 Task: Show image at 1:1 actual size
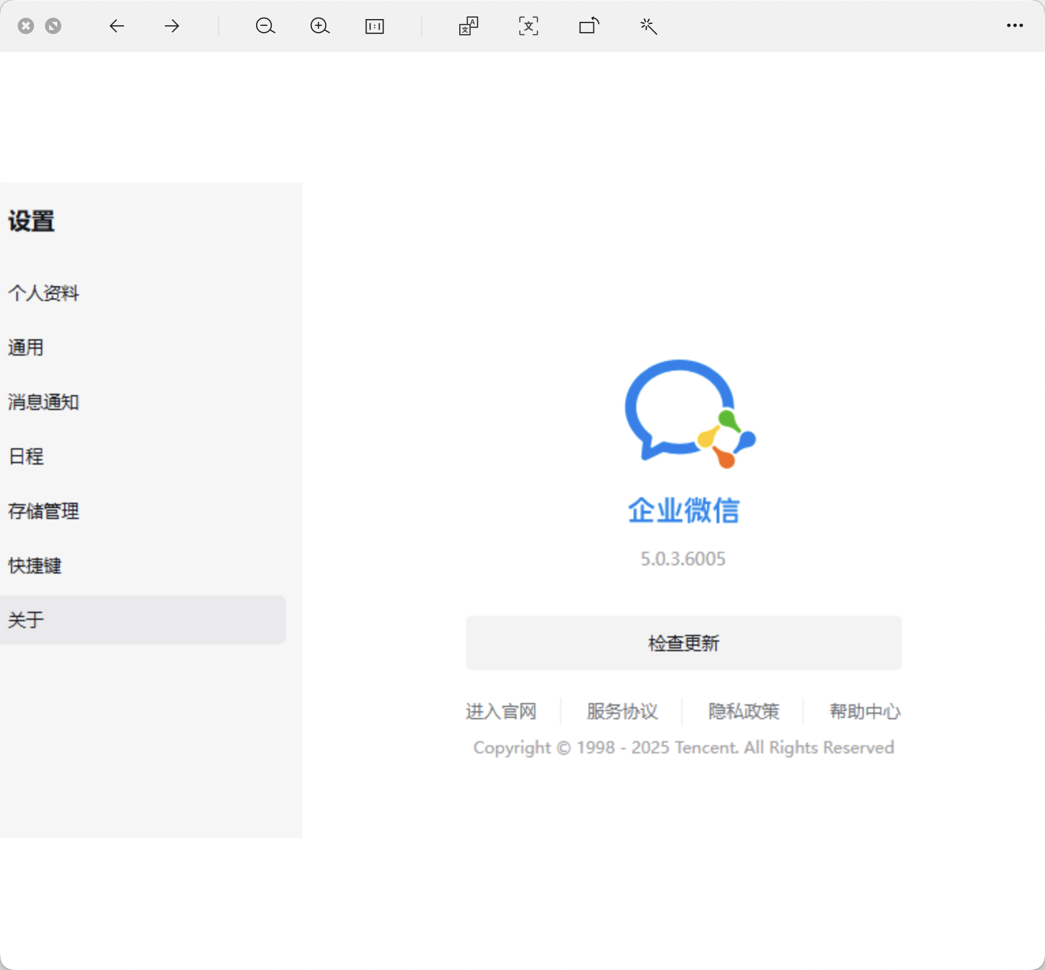pyautogui.click(x=375, y=26)
